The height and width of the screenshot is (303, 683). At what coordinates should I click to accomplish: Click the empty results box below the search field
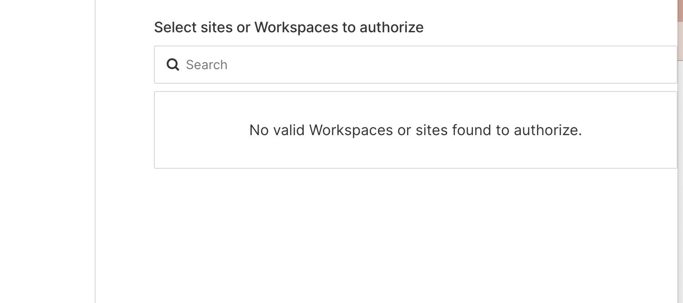point(415,130)
